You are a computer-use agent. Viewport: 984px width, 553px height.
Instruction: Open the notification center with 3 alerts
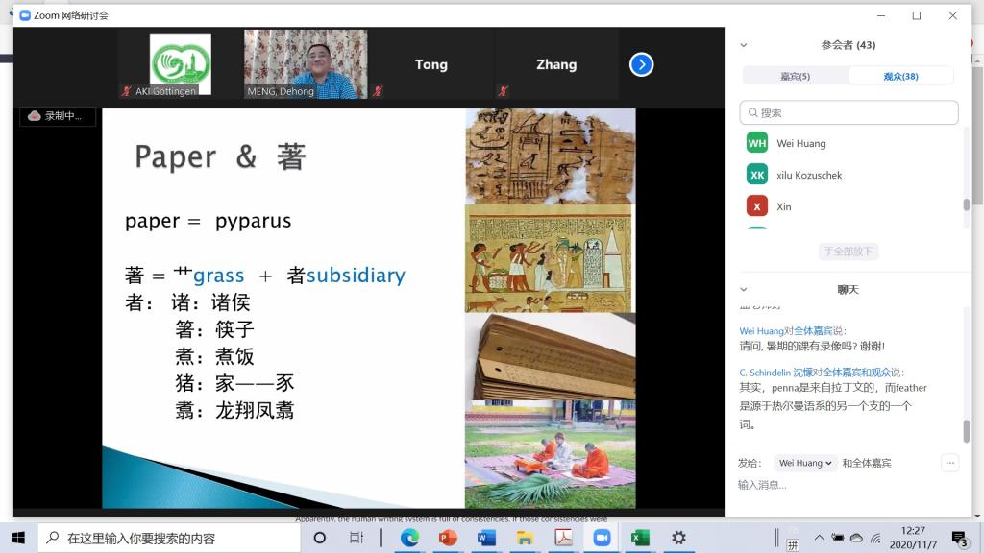960,538
